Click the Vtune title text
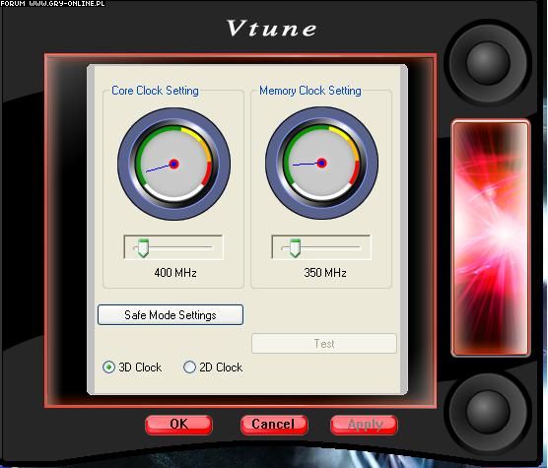 (272, 28)
